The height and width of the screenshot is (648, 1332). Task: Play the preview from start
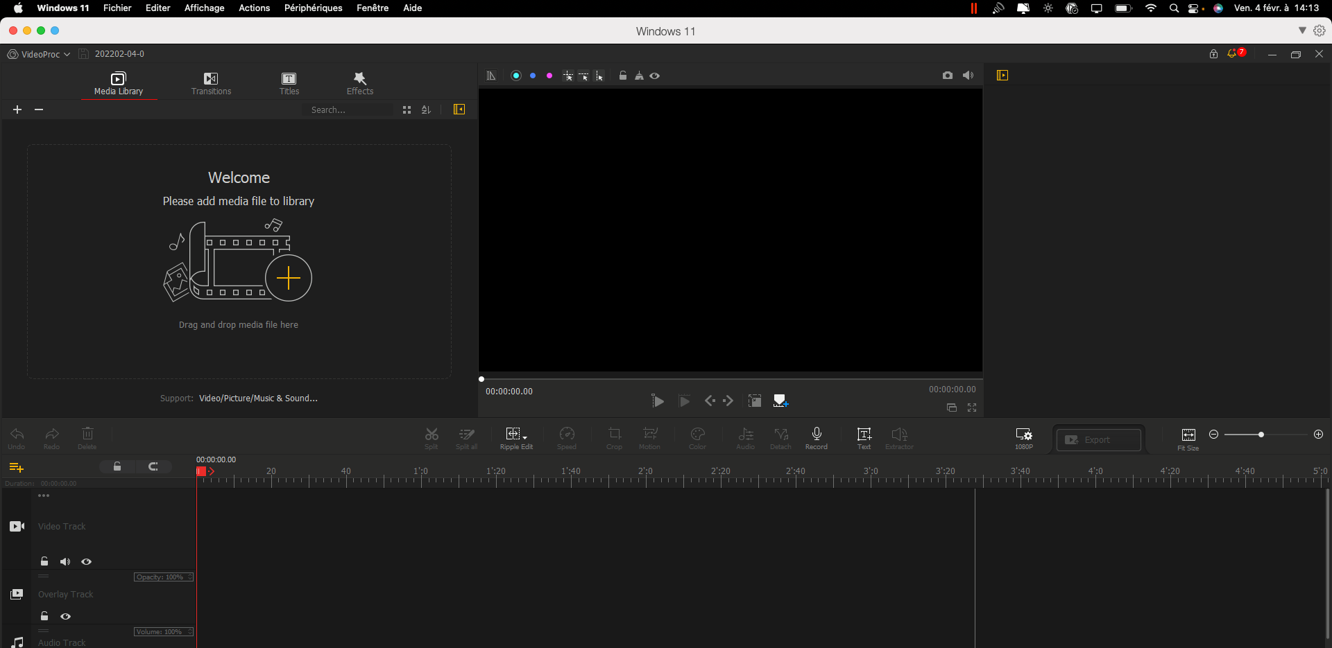click(x=658, y=401)
